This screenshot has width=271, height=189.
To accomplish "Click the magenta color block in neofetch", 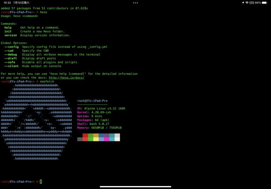I will pos(107,139).
